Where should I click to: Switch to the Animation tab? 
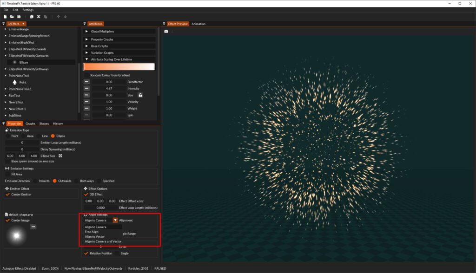[x=198, y=24]
